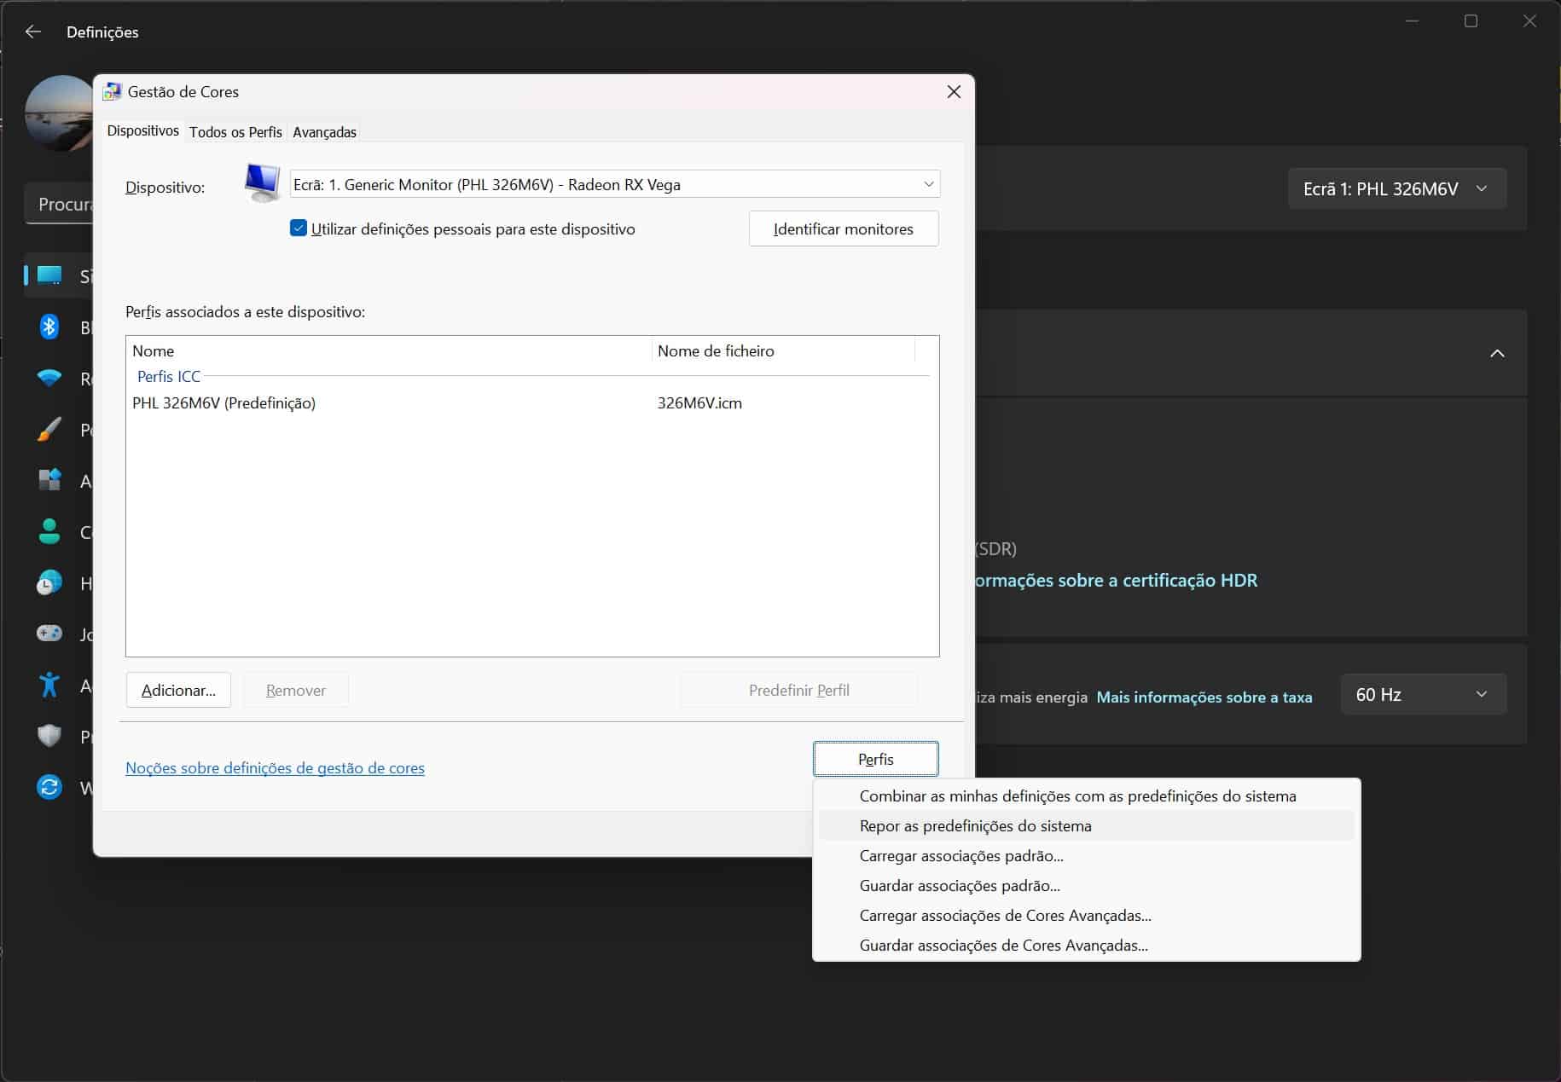The height and width of the screenshot is (1082, 1561).
Task: Select the PHL 326M6V profile row
Action: (x=223, y=403)
